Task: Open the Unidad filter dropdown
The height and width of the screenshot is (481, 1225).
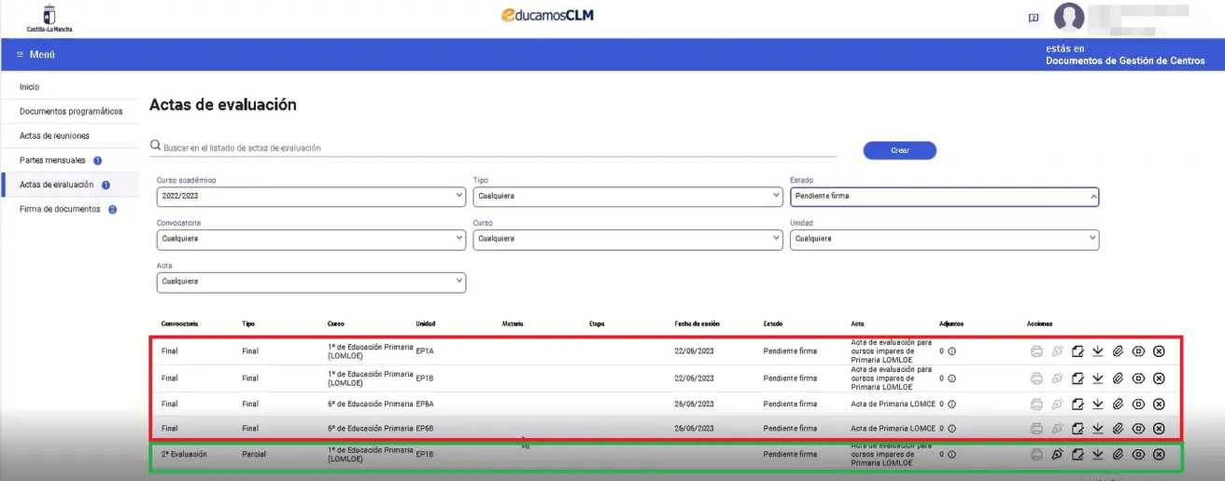Action: pos(944,240)
